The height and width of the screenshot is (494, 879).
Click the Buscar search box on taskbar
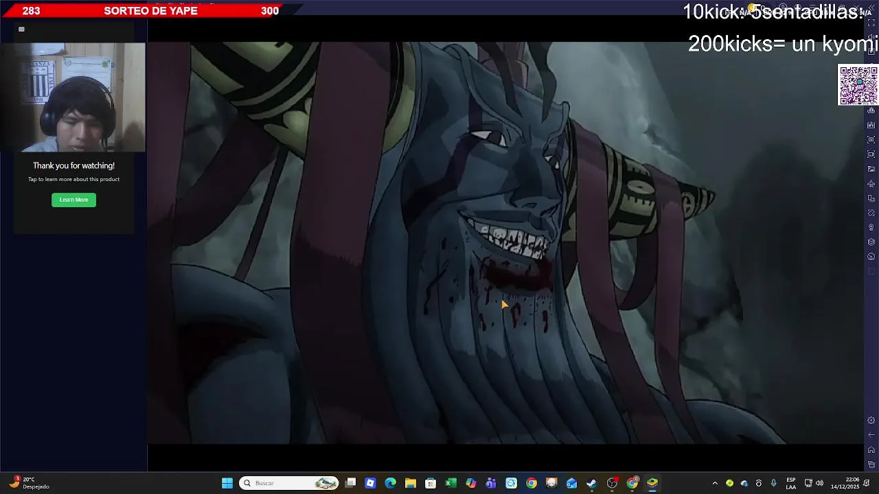coord(289,483)
